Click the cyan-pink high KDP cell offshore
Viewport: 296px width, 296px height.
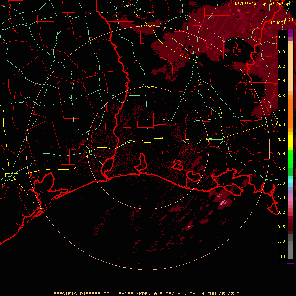click(x=223, y=202)
